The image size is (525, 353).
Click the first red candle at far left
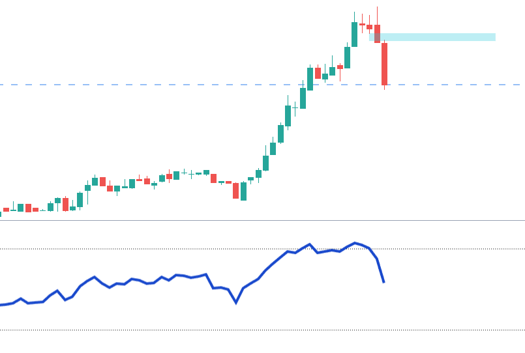(x=6, y=210)
